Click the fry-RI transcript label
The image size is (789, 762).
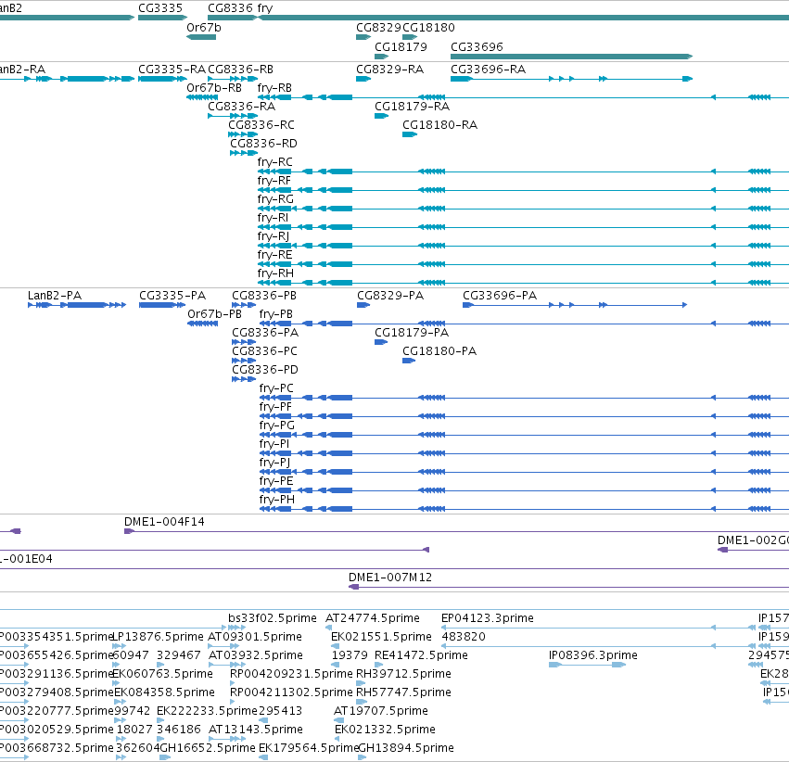[274, 218]
